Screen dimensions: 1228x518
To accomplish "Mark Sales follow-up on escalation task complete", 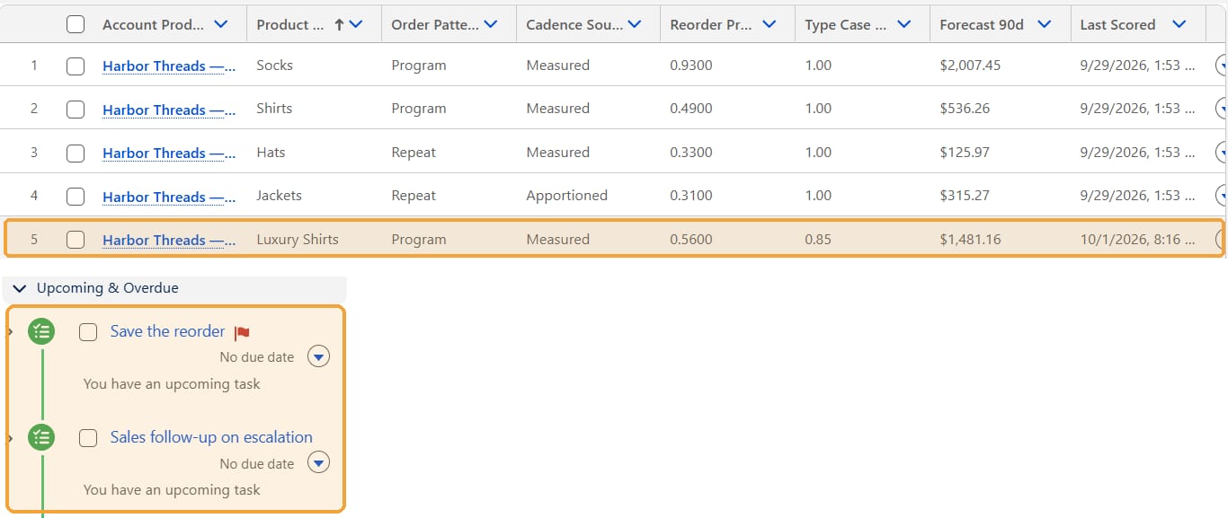I will (x=88, y=438).
